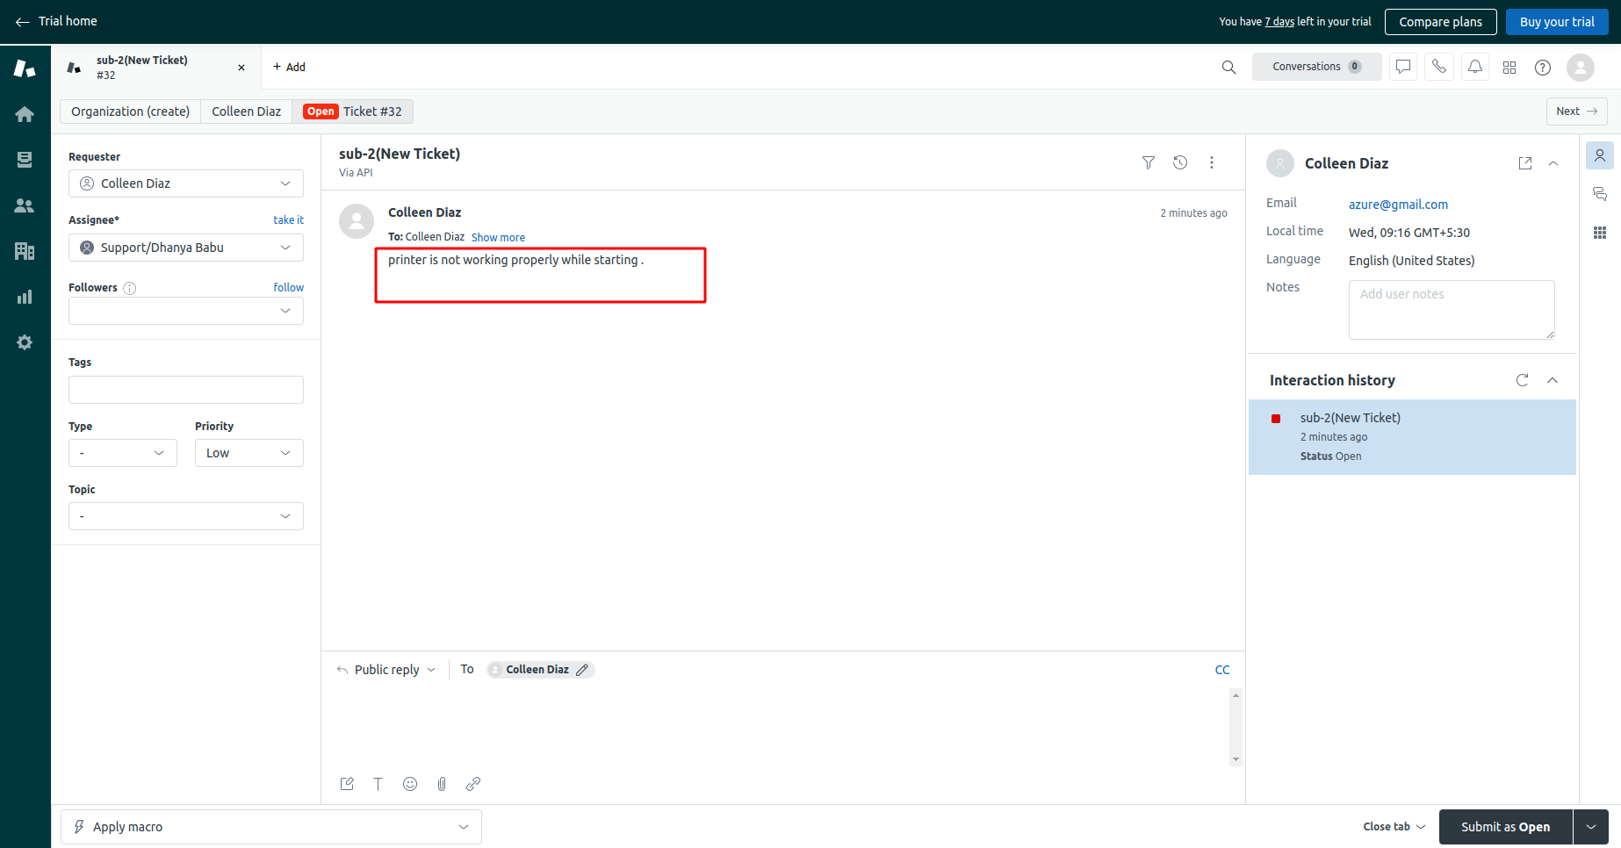Toggle text formatting T icon

pyautogui.click(x=378, y=784)
